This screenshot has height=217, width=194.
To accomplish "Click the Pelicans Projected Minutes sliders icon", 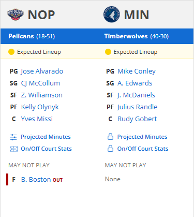I will [13, 137].
